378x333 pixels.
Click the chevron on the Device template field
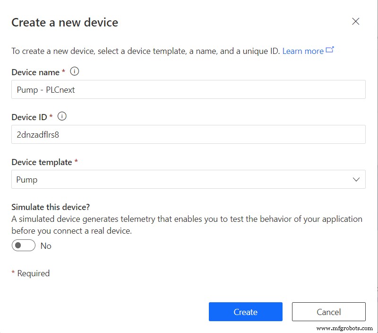pos(357,180)
